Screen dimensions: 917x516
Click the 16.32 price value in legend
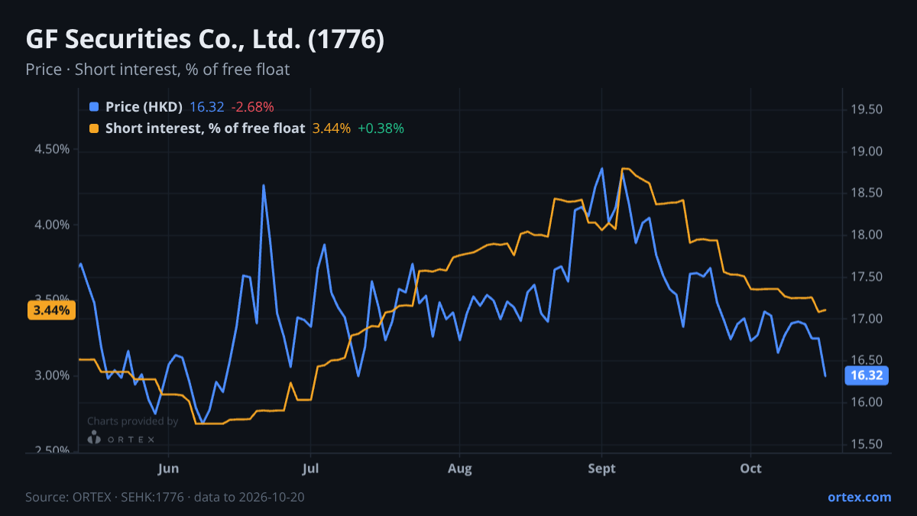(x=206, y=107)
